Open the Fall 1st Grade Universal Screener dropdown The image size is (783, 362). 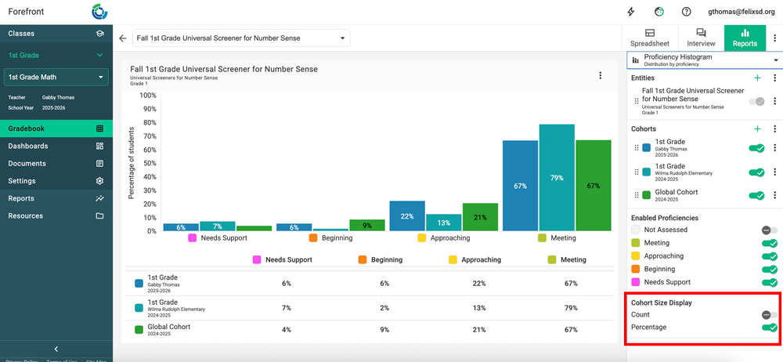tap(240, 38)
